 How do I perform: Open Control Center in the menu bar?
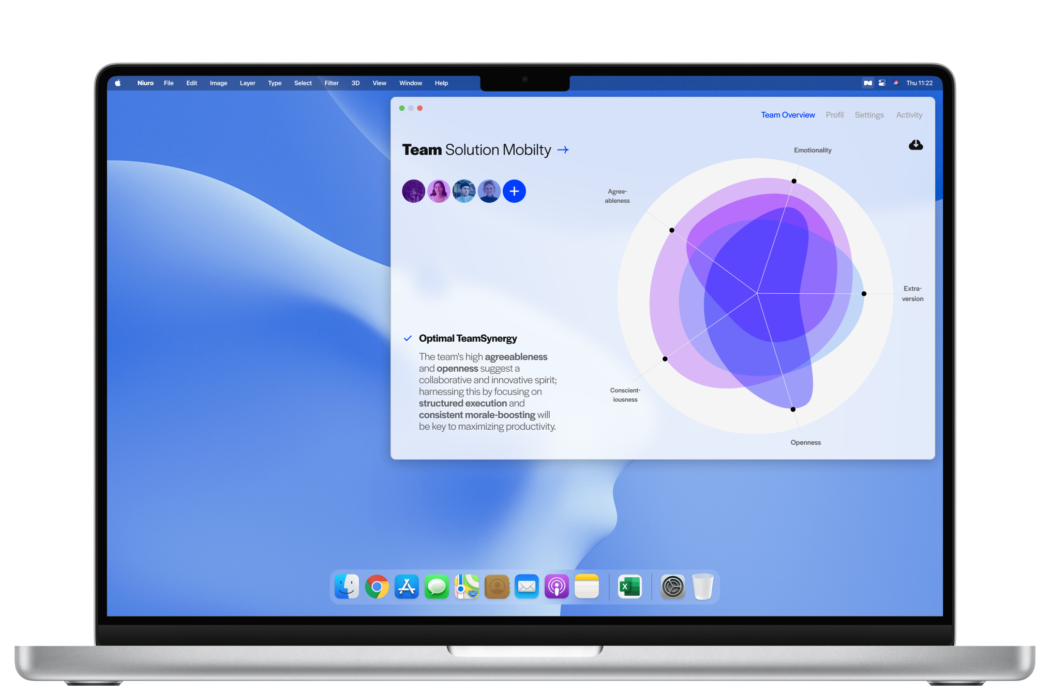tap(882, 83)
